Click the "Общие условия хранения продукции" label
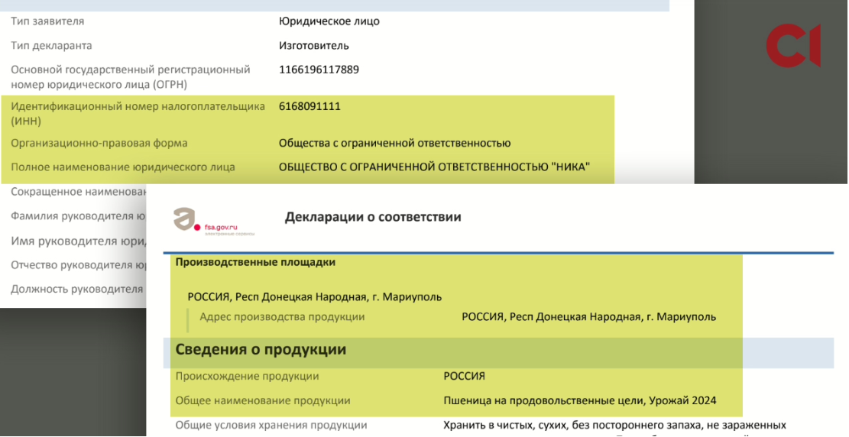Image resolution: width=849 pixels, height=437 pixels. 271,426
